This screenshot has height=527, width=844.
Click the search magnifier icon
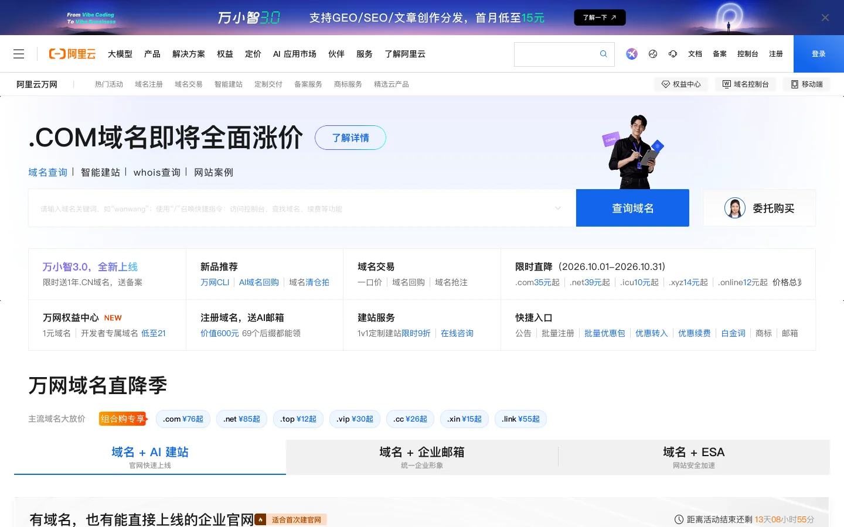[x=604, y=54]
